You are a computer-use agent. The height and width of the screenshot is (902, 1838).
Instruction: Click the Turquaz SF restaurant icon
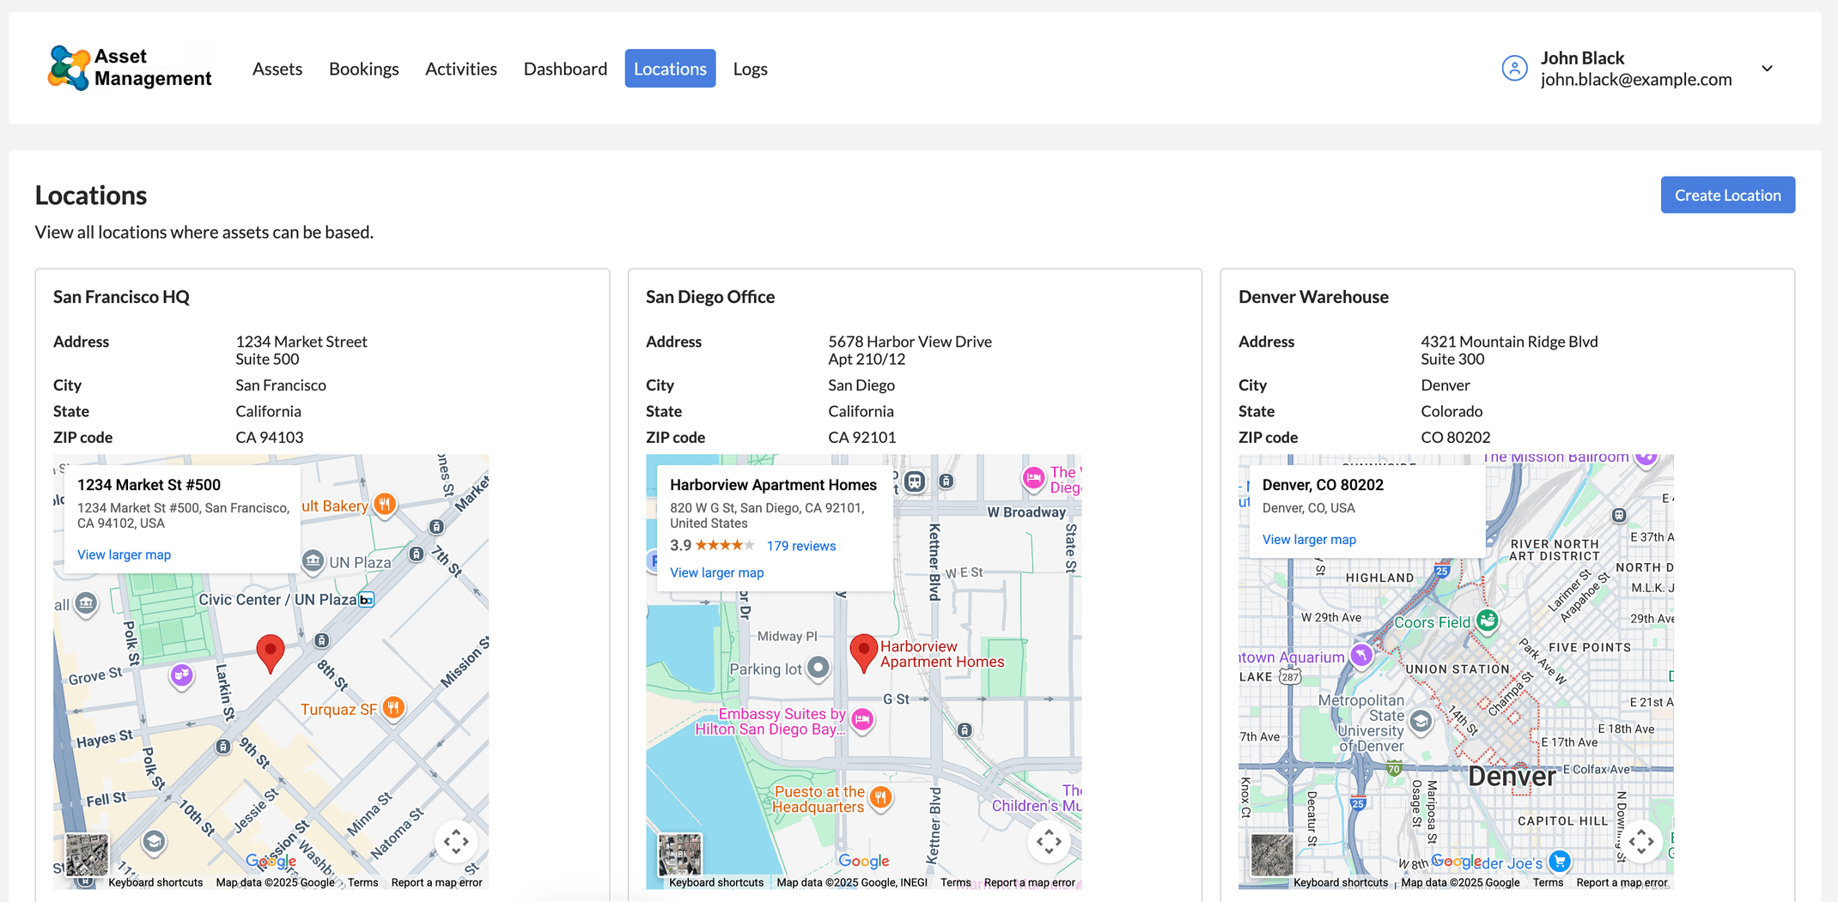coord(393,707)
